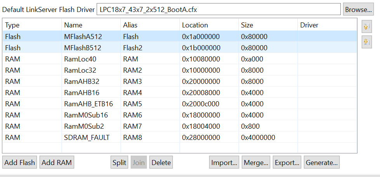Click the move-down arrow icon
380x177 pixels.
[x=366, y=43]
